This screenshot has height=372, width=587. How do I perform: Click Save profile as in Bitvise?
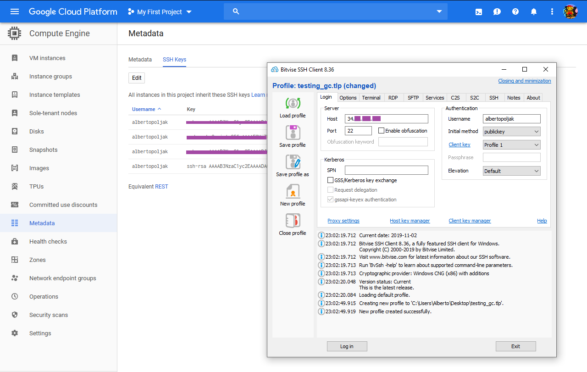tap(293, 166)
